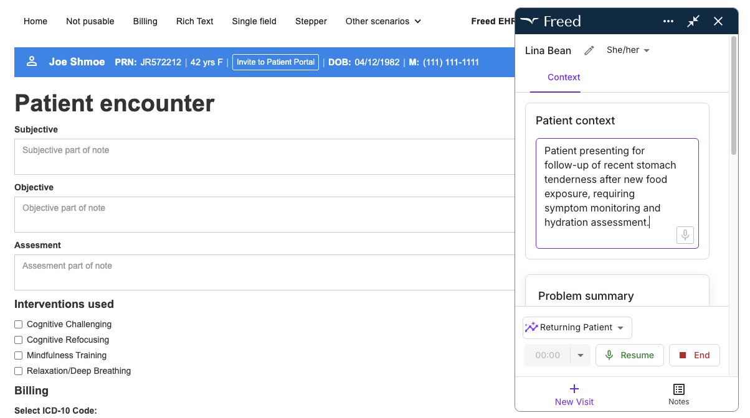Click the pencil icon to edit patient name

click(589, 50)
